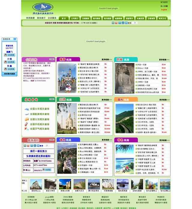Click 全国天气相关查询 link
The height and width of the screenshot is (209, 192).
coord(40,129)
